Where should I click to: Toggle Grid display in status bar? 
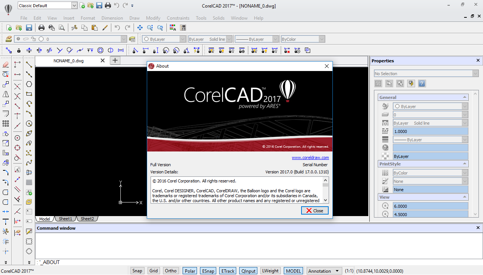[154, 271]
